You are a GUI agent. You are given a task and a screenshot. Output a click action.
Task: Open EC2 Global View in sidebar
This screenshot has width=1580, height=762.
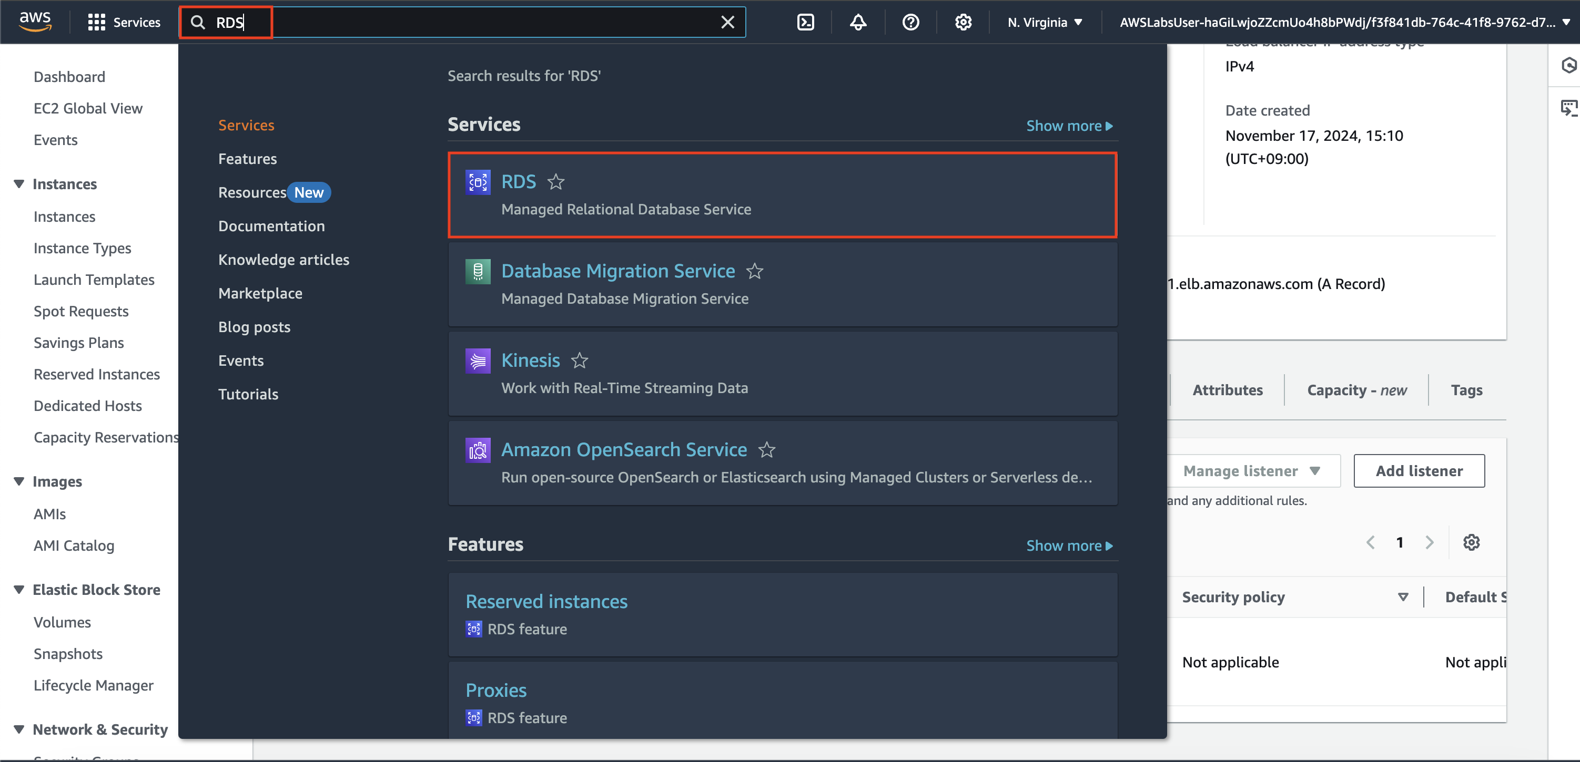(x=88, y=108)
